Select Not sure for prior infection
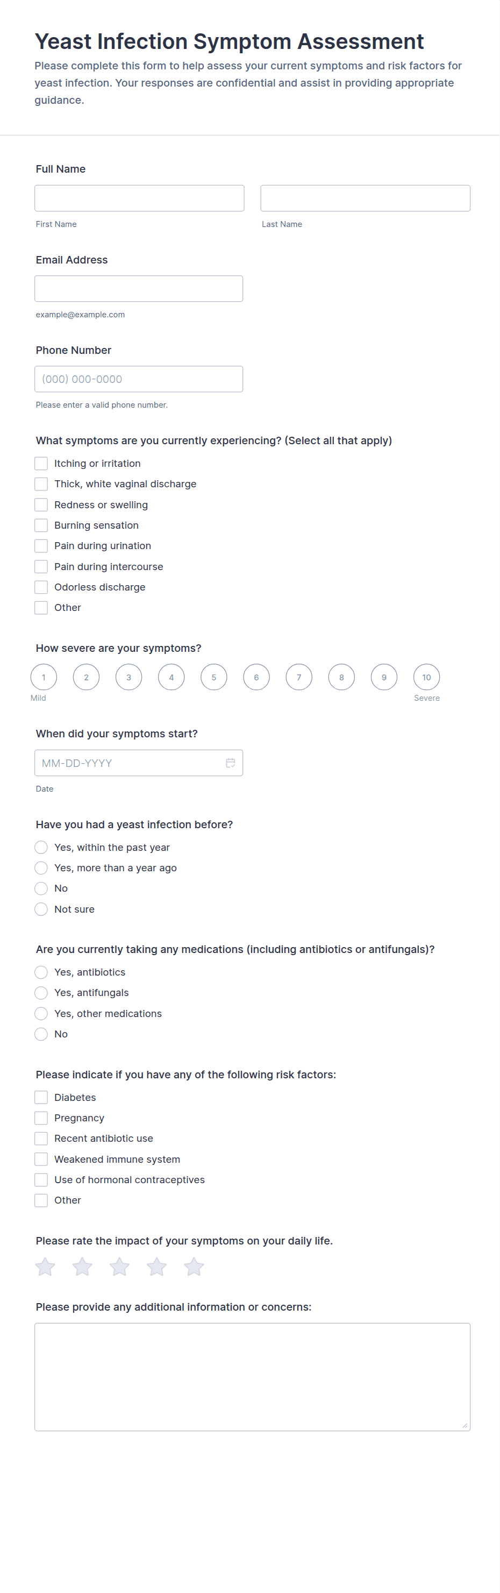 tap(41, 909)
